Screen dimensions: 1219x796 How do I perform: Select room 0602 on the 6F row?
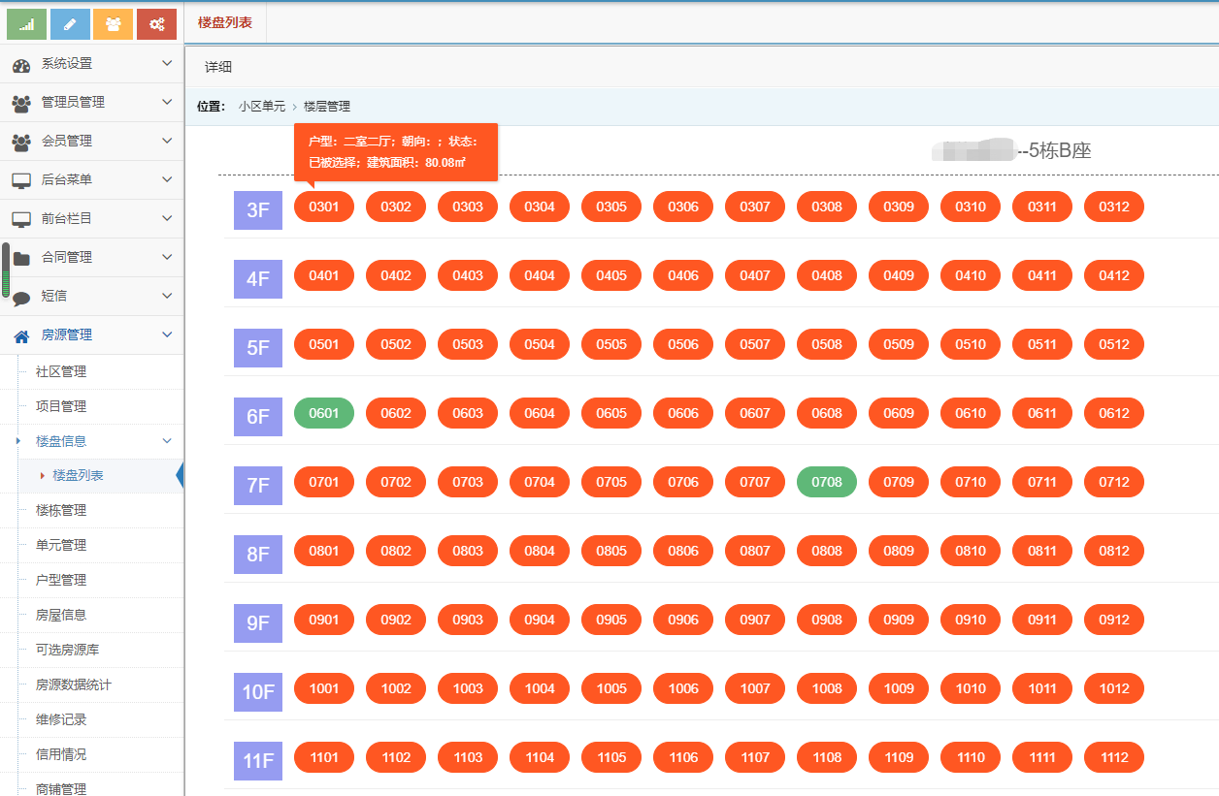(x=396, y=413)
